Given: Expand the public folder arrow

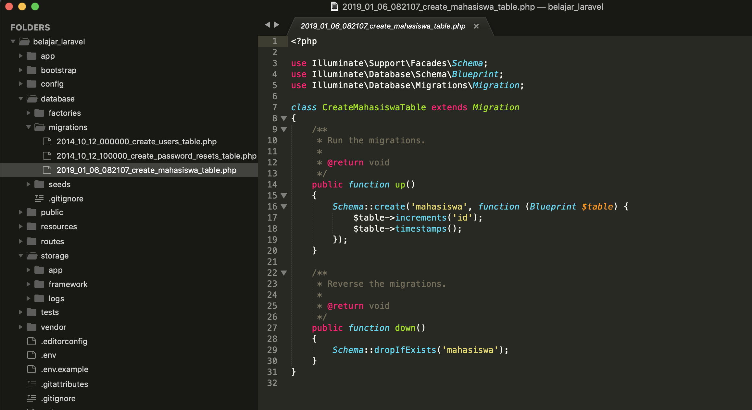Looking at the screenshot, I should point(20,212).
